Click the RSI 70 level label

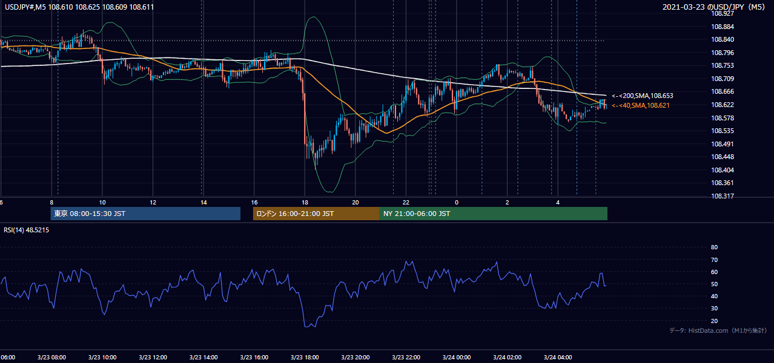714,260
